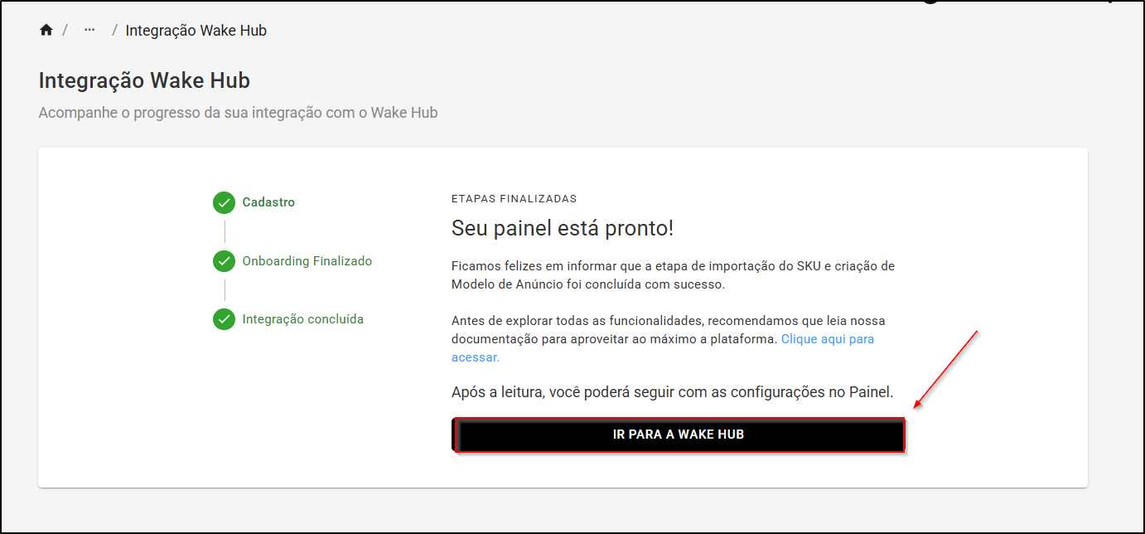Click the Cadastro step checkmark icon

pos(224,202)
